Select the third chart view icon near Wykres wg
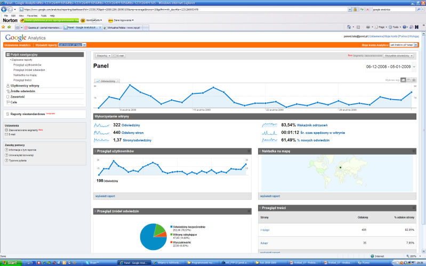Viewport: 426px width, 266px height. (x=414, y=80)
